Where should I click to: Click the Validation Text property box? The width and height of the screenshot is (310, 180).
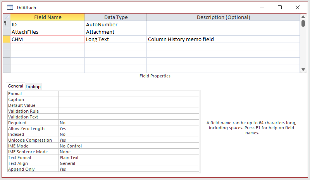pyautogui.click(x=129, y=117)
